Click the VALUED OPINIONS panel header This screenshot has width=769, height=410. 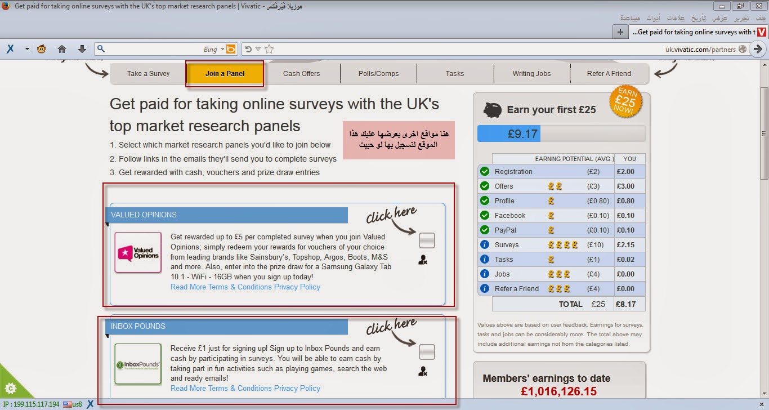(x=227, y=215)
